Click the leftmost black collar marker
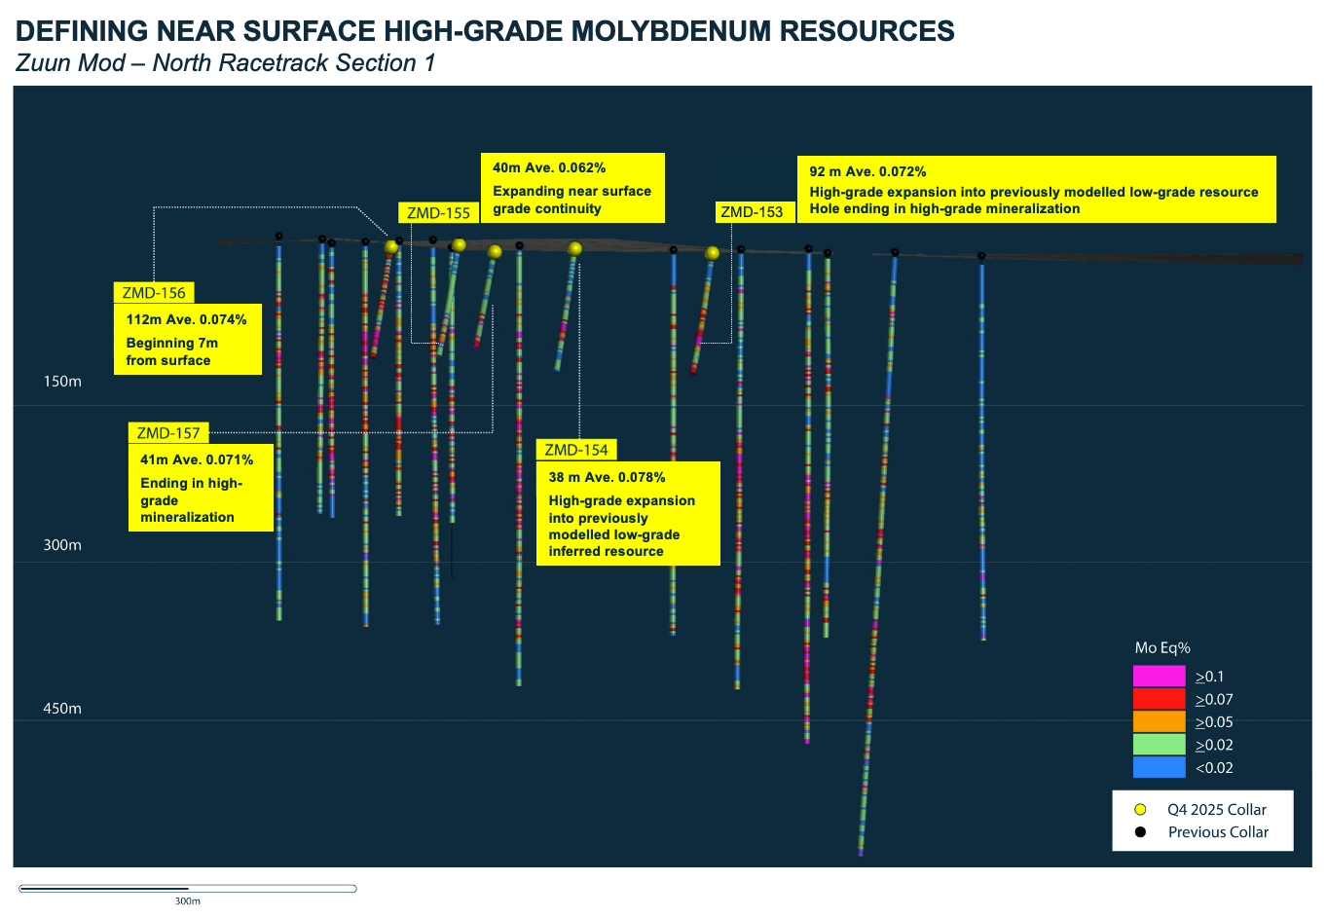Image resolution: width=1327 pixels, height=918 pixels. [278, 237]
